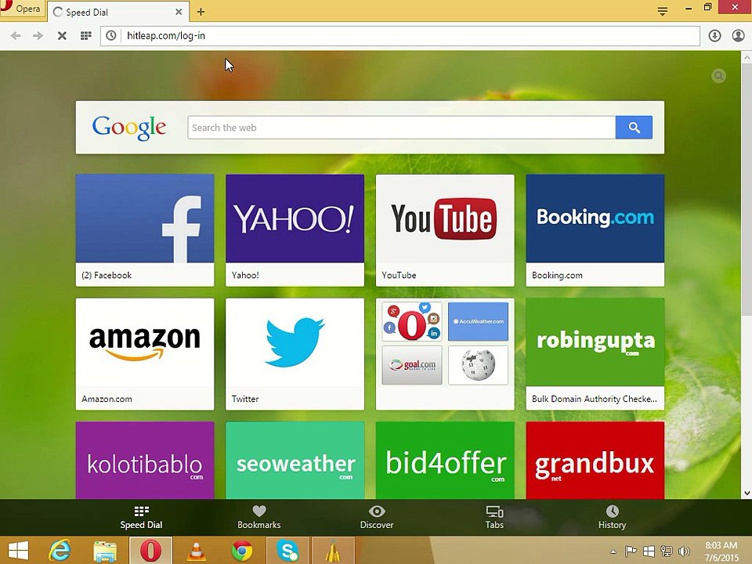This screenshot has width=752, height=564.
Task: Open File Explorer from the taskbar
Action: tap(105, 550)
